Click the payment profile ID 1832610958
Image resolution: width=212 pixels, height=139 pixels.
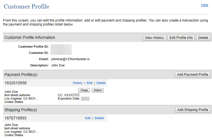pos(15,83)
